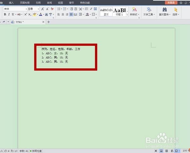The image size is (190, 153).
Task: Open font dialog launcher
Action: tap(53, 18)
